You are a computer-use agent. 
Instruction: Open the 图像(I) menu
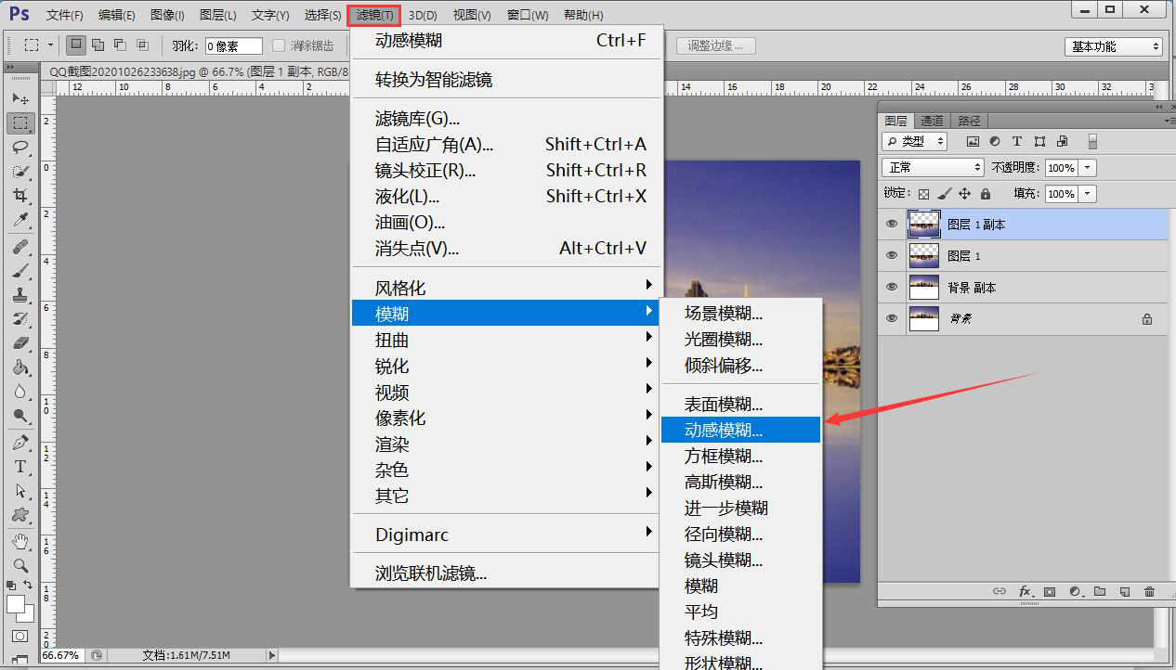point(167,15)
